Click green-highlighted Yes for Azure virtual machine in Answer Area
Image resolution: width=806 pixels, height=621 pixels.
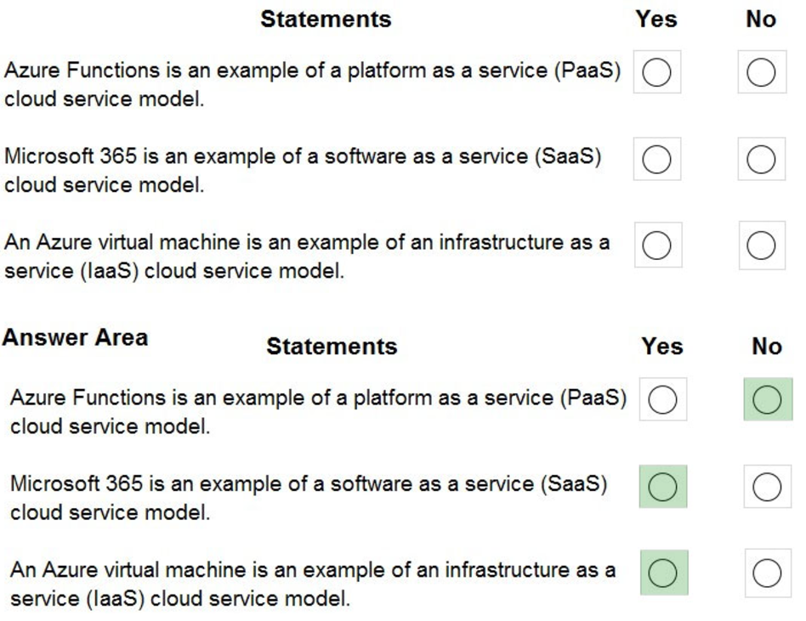[x=663, y=573]
